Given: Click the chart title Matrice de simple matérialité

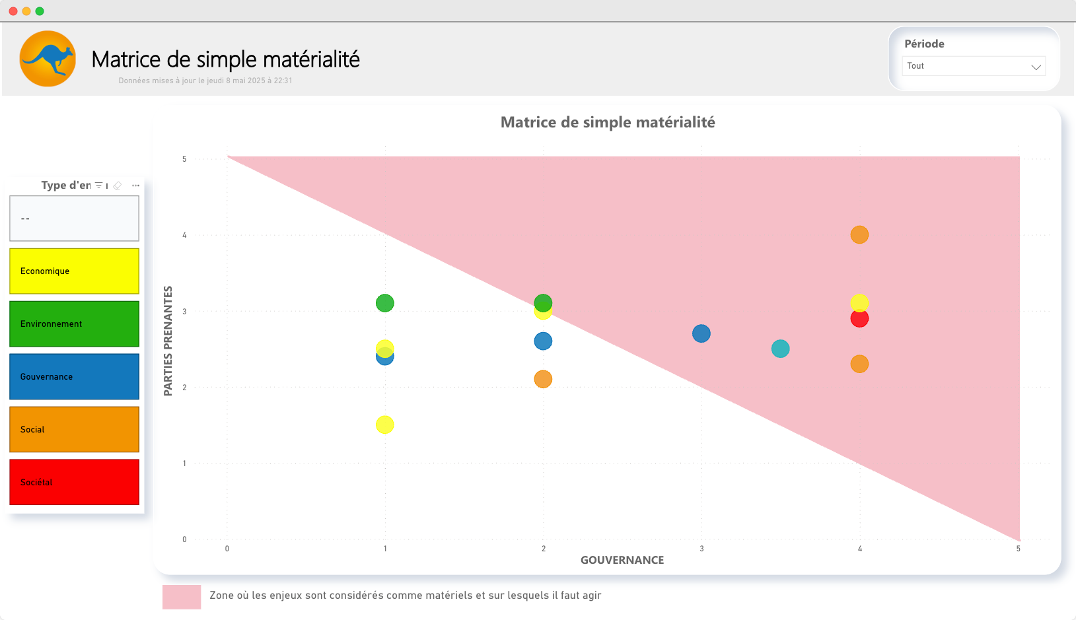Looking at the screenshot, I should click(x=608, y=122).
